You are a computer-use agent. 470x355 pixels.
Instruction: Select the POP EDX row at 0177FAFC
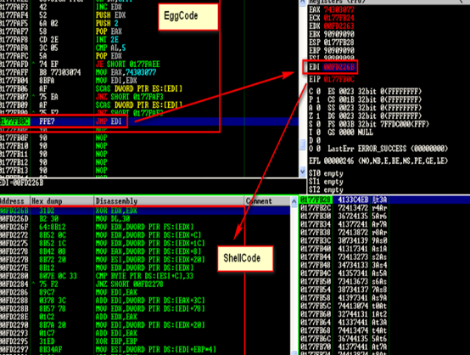click(x=149, y=56)
